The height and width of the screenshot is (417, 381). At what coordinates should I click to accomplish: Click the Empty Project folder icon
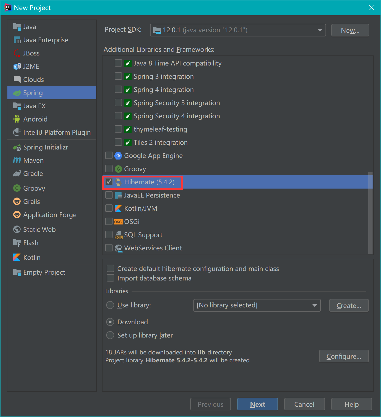(17, 272)
